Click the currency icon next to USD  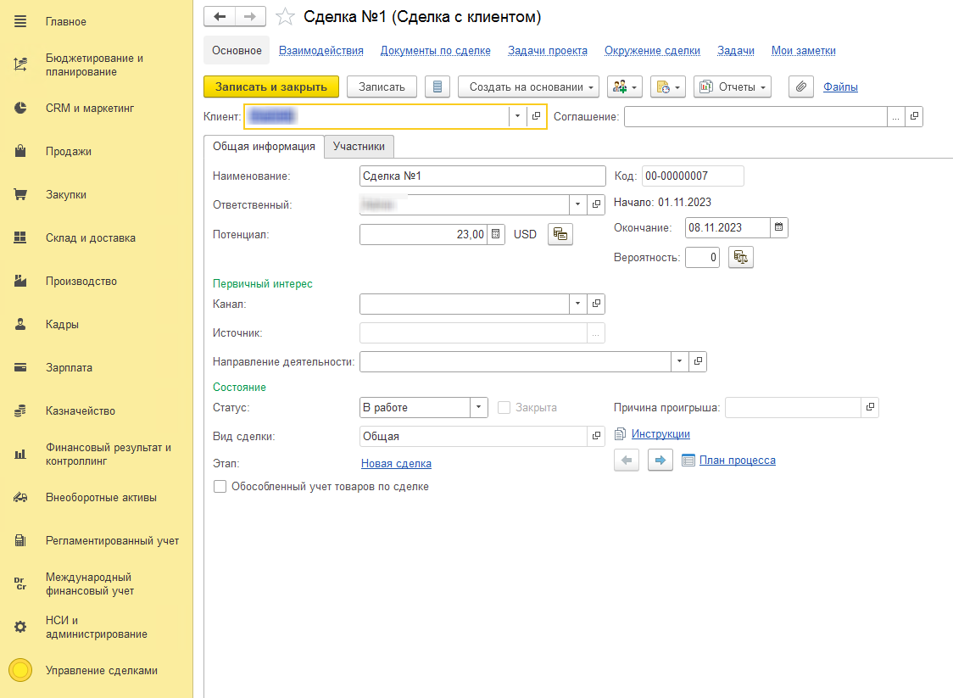pos(560,234)
